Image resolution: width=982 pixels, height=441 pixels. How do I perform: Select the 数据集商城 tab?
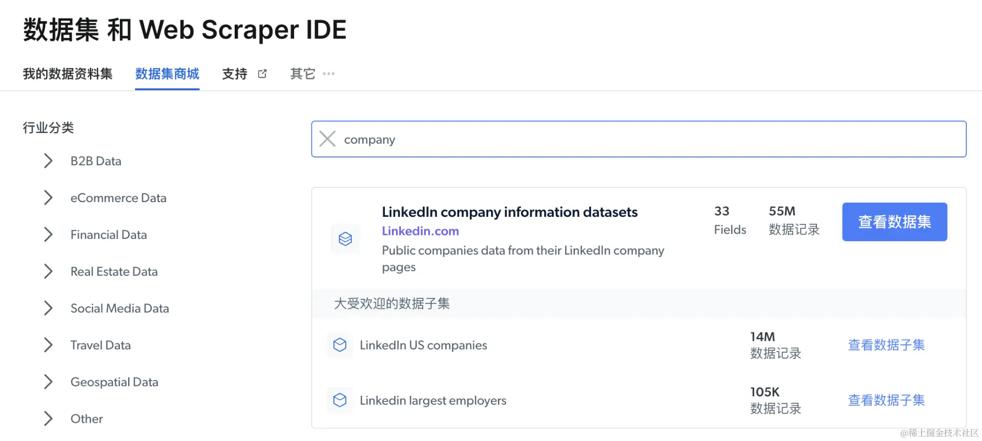[167, 74]
